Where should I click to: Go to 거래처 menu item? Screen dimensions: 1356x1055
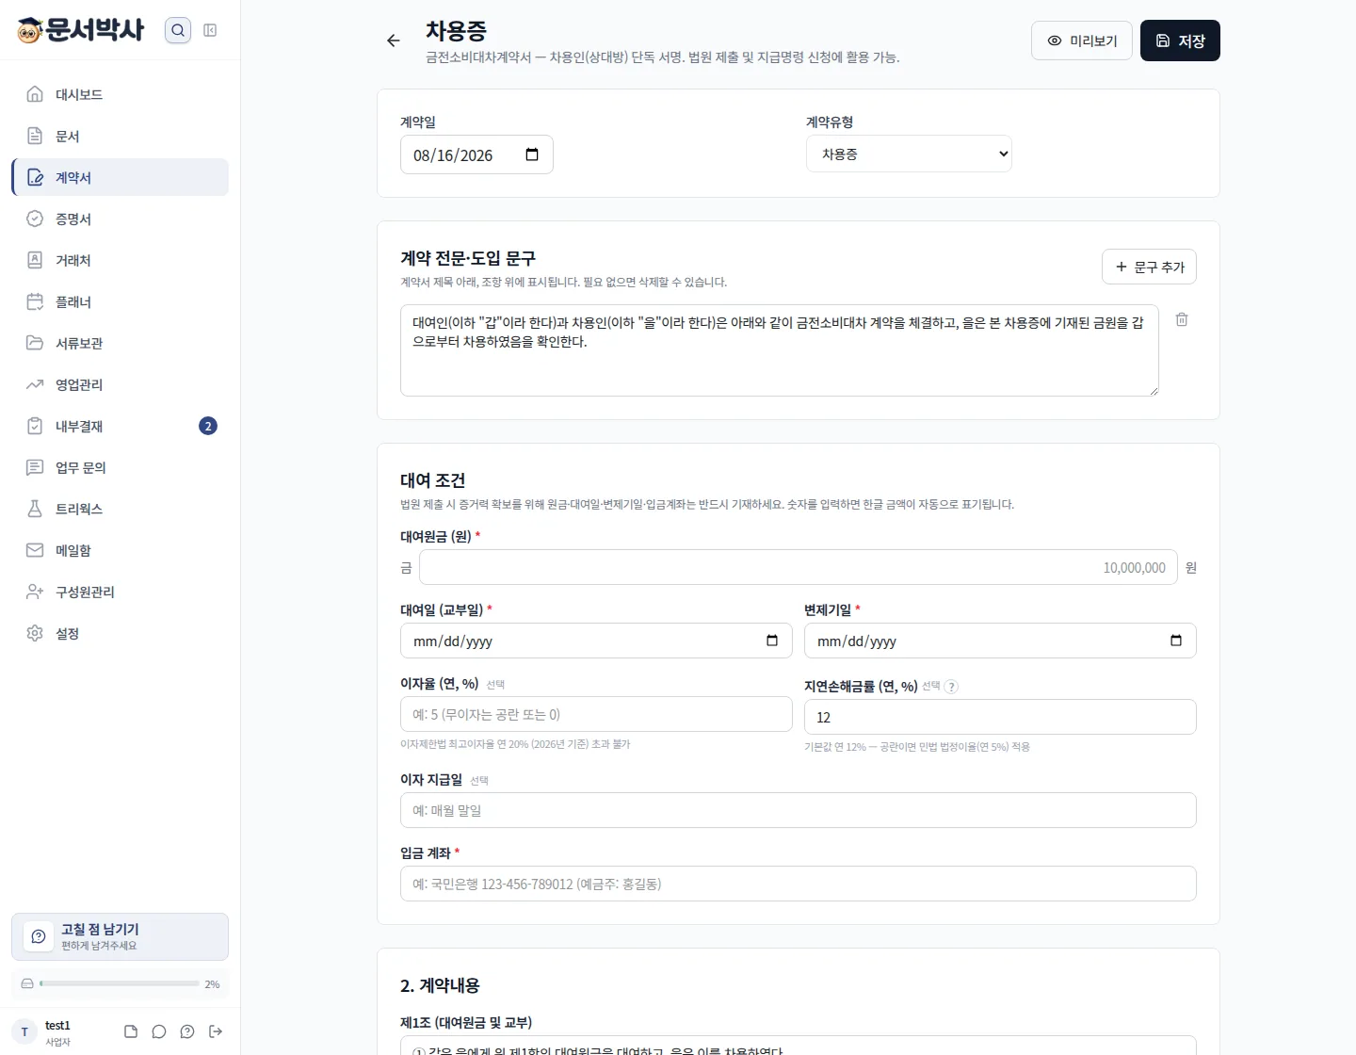click(x=121, y=260)
